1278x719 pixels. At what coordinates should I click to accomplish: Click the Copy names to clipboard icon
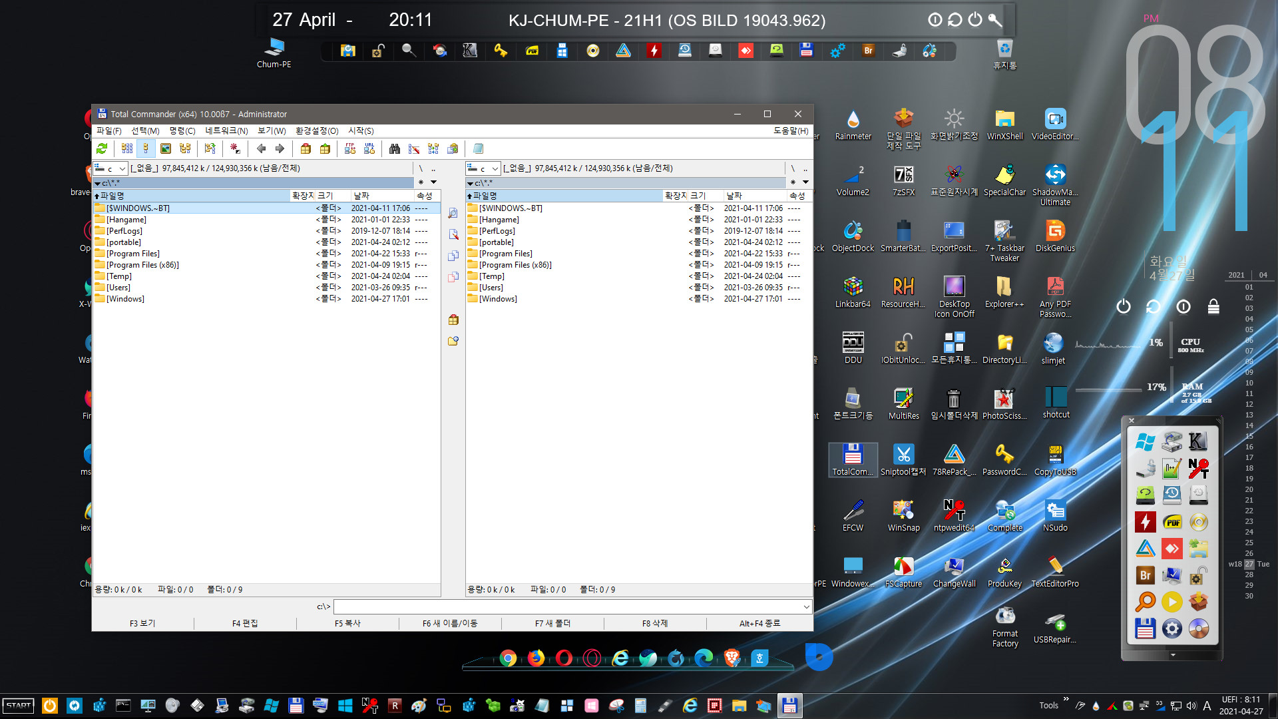453,148
